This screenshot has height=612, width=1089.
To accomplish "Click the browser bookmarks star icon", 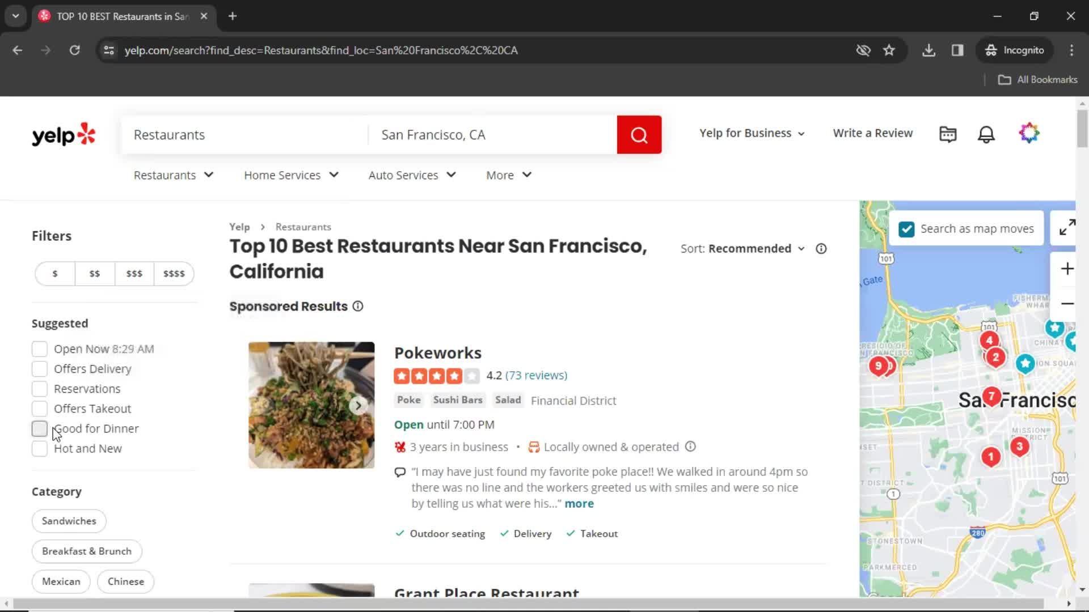I will pos(890,50).
